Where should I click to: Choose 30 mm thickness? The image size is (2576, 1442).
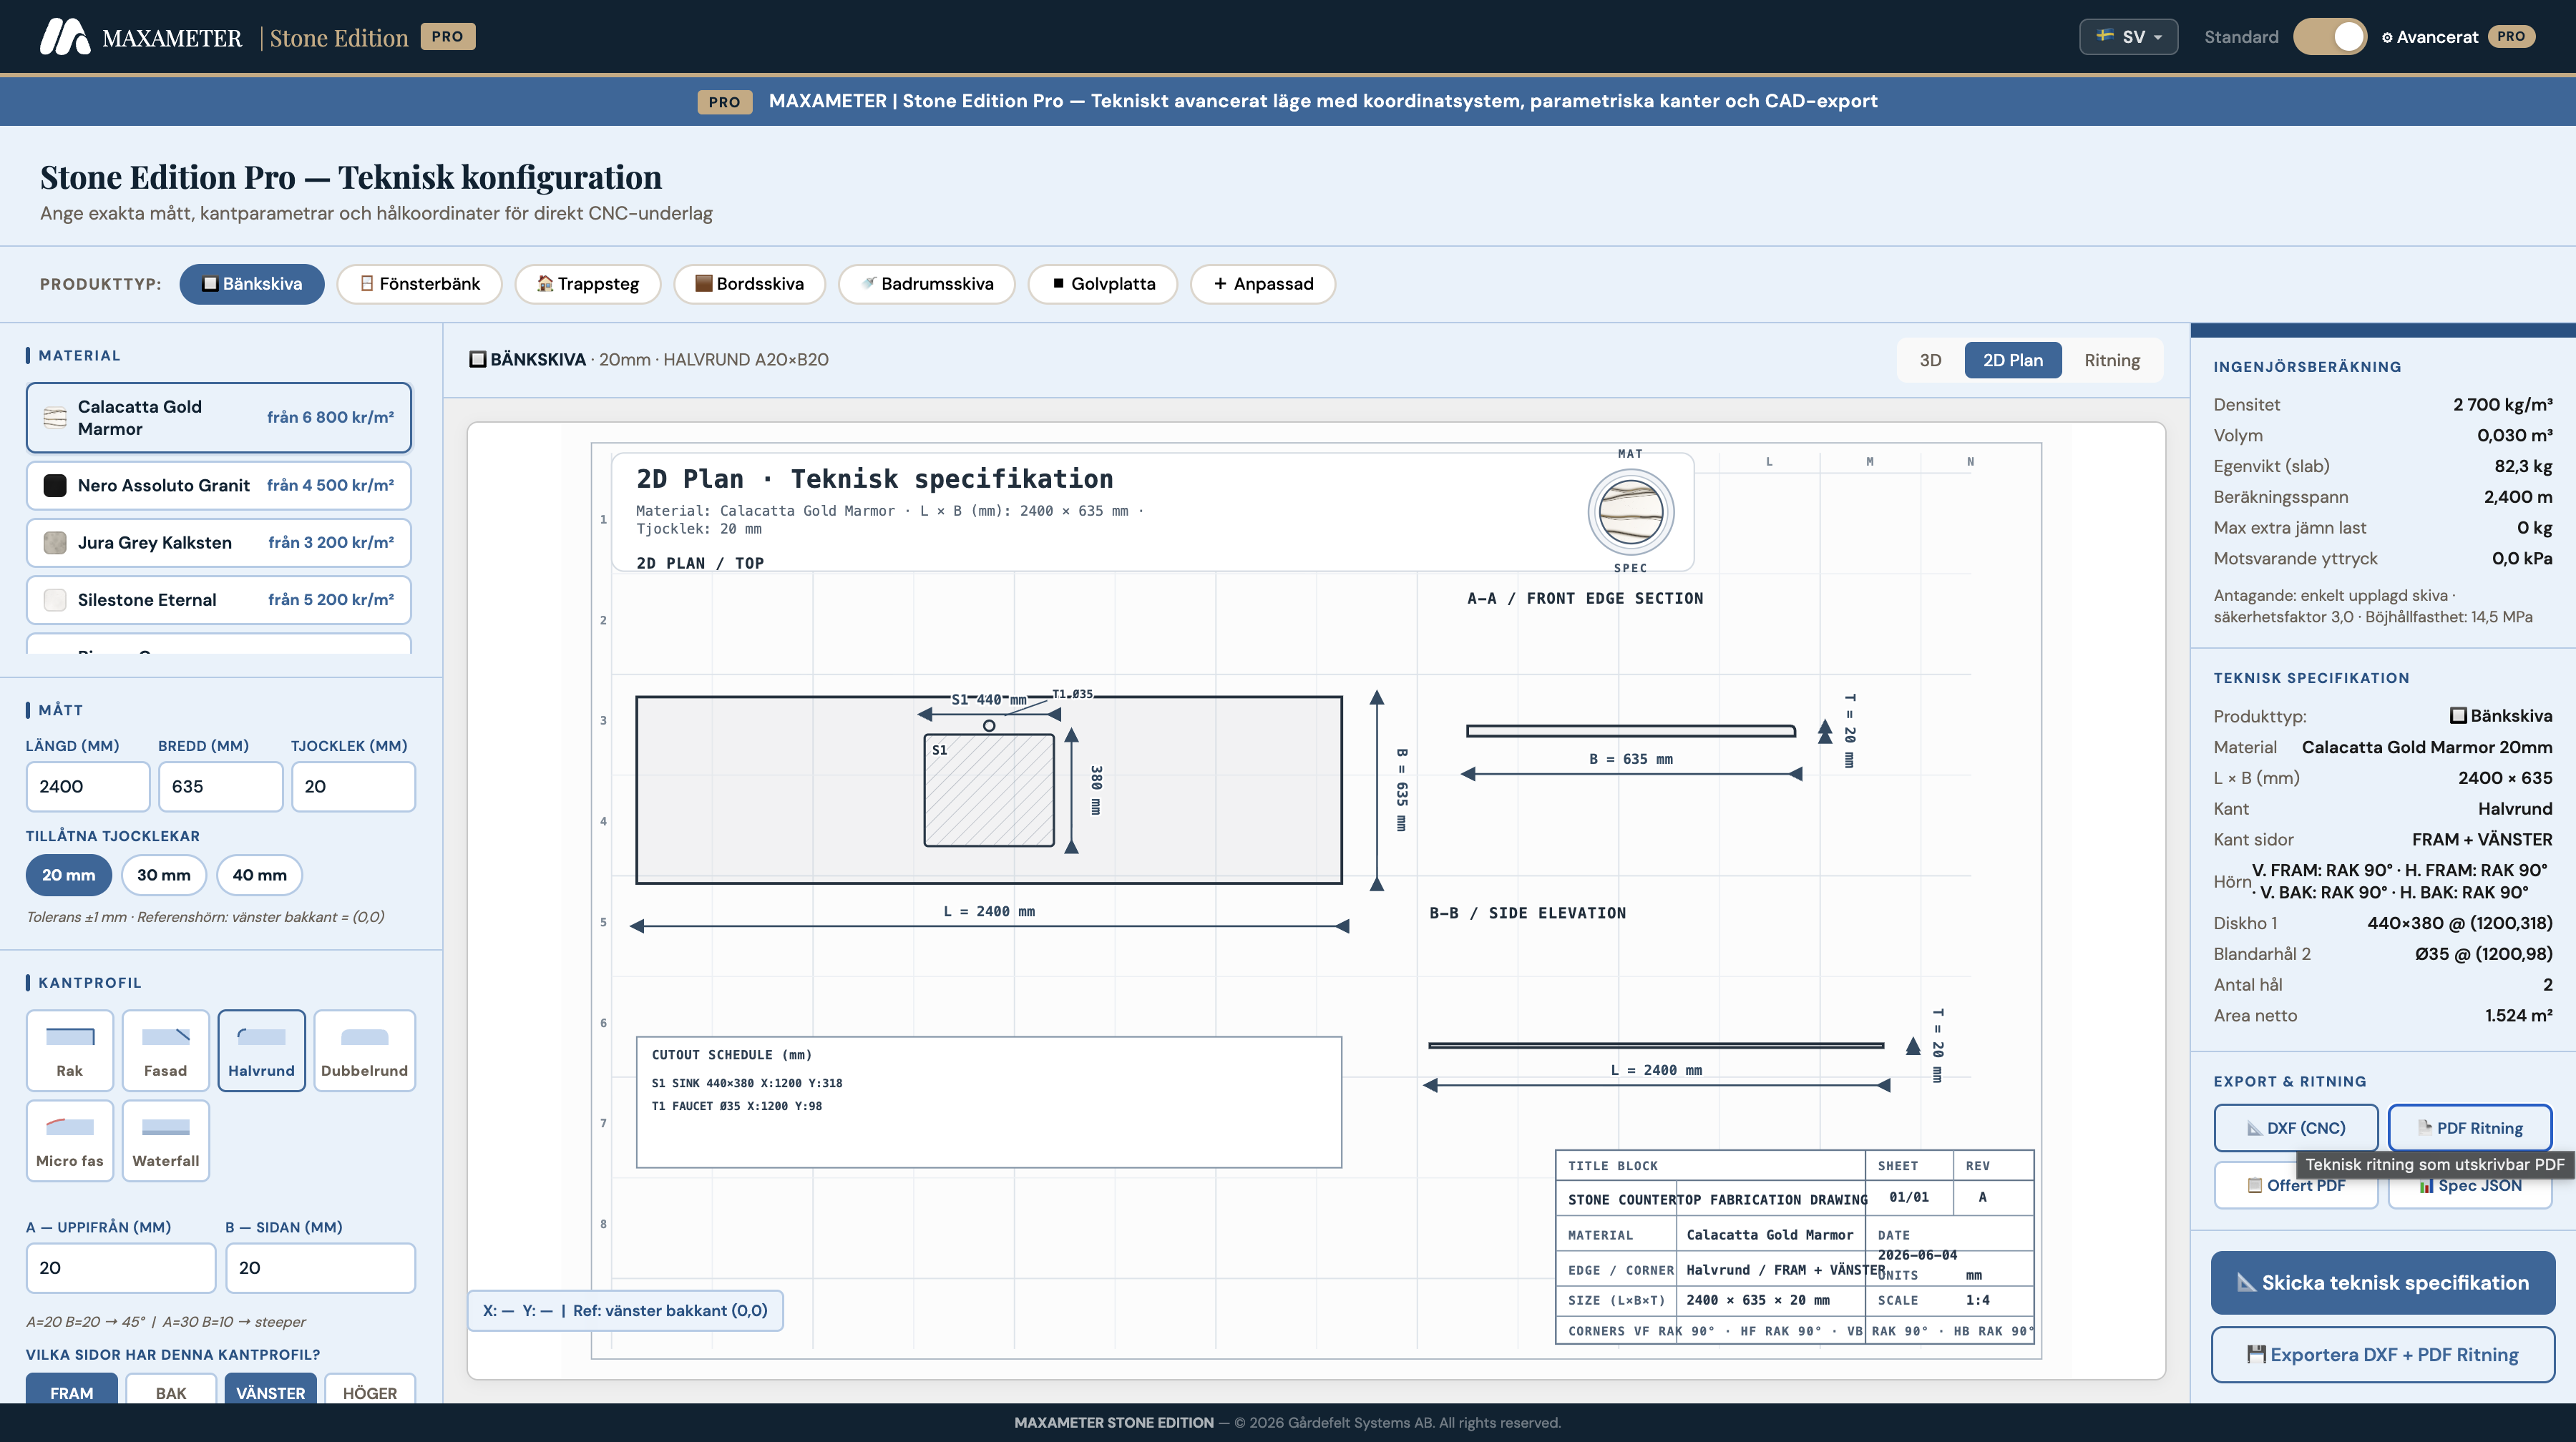[x=164, y=874]
